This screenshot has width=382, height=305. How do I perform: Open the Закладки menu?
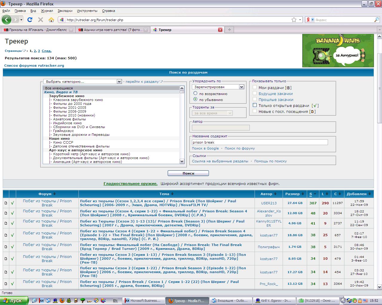click(65, 11)
